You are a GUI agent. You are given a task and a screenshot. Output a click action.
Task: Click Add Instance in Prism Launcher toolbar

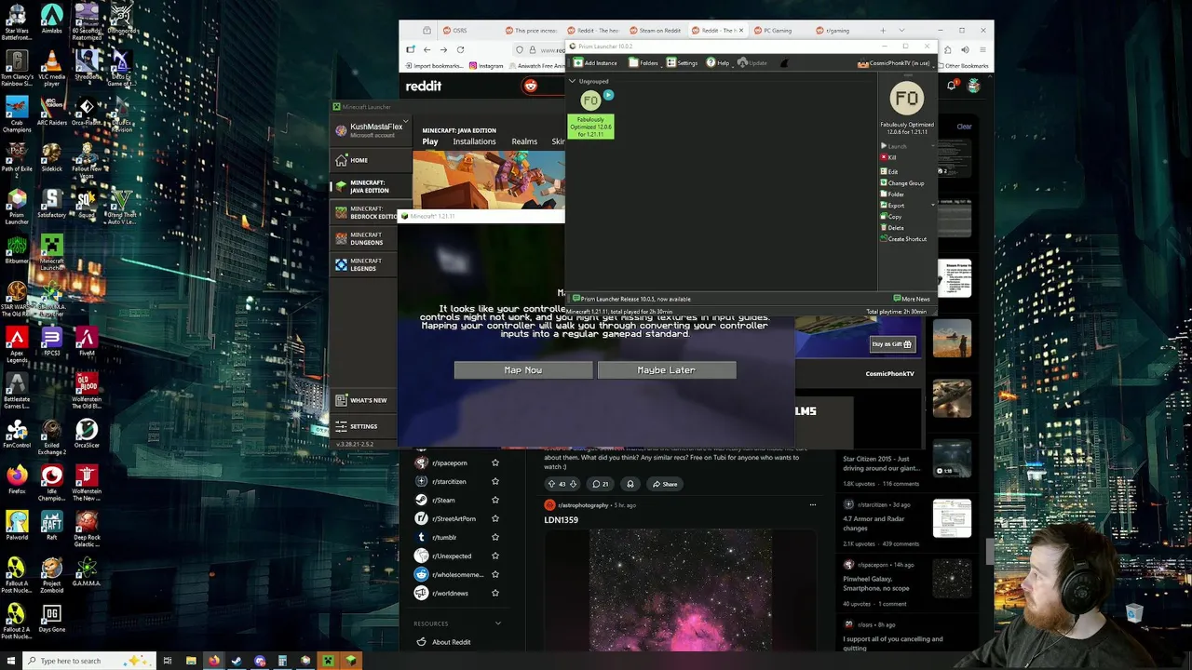[x=595, y=62]
